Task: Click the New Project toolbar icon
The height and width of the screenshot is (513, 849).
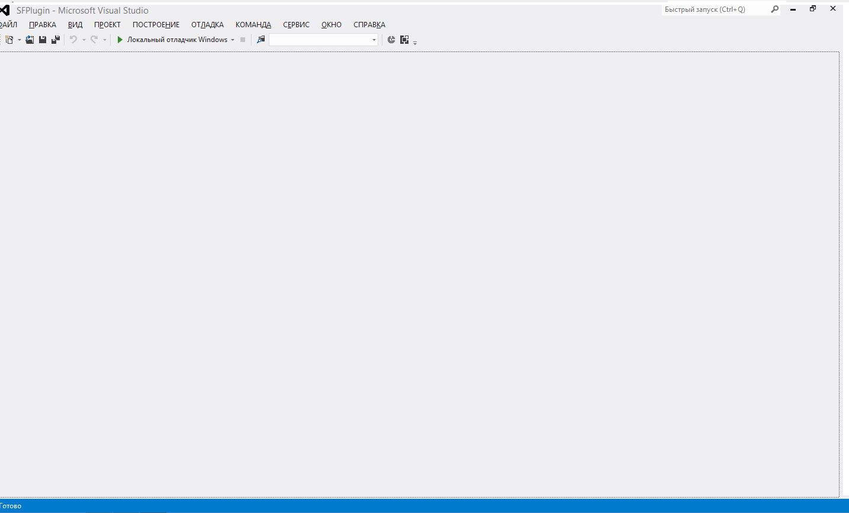Action: (9, 40)
